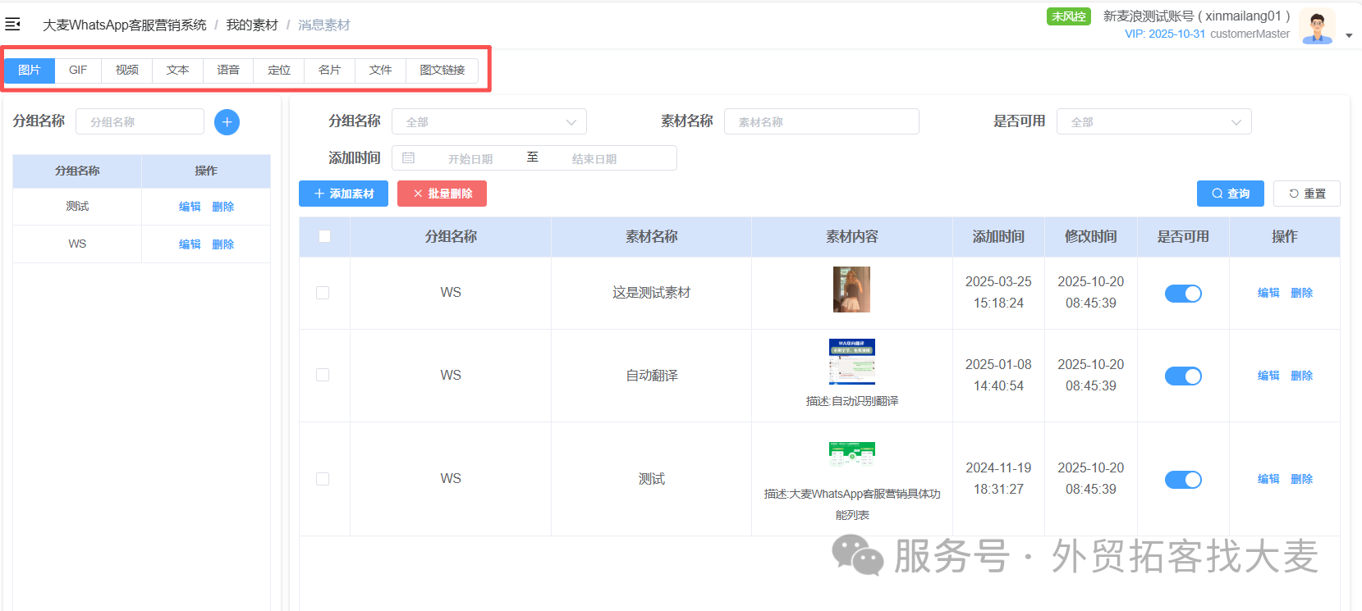Open the account dropdown arrow beside the avatar

click(1349, 35)
